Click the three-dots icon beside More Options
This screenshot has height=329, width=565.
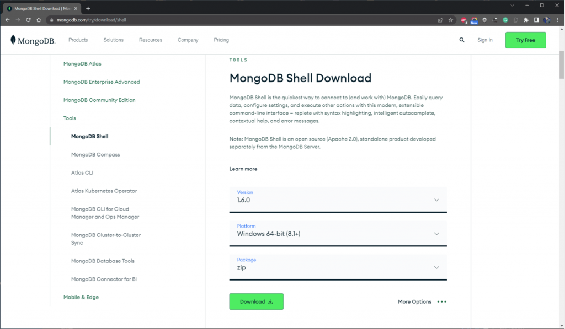(x=442, y=301)
